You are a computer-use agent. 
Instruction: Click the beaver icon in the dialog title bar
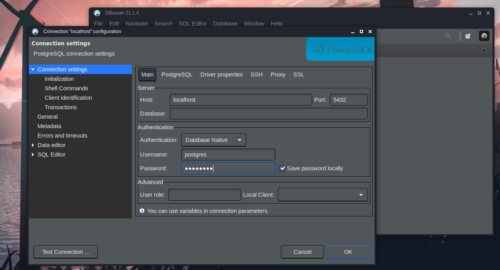click(x=35, y=31)
